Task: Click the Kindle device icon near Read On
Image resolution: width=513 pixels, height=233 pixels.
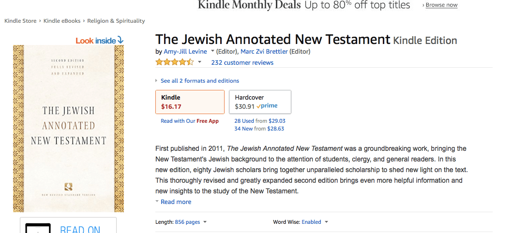Action: pyautogui.click(x=38, y=228)
